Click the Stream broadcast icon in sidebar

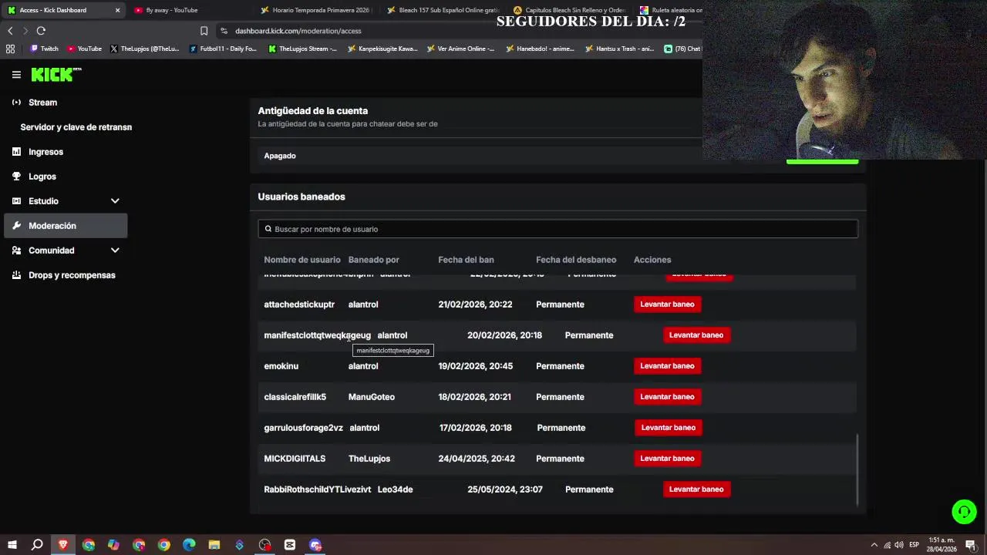tap(16, 103)
